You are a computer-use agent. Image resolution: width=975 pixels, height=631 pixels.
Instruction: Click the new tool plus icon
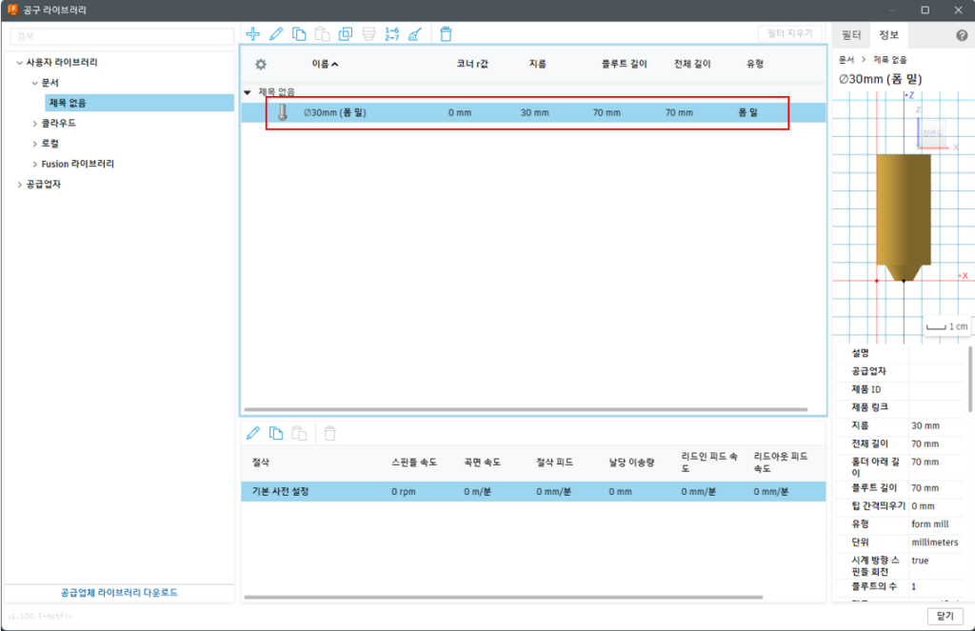coord(253,33)
